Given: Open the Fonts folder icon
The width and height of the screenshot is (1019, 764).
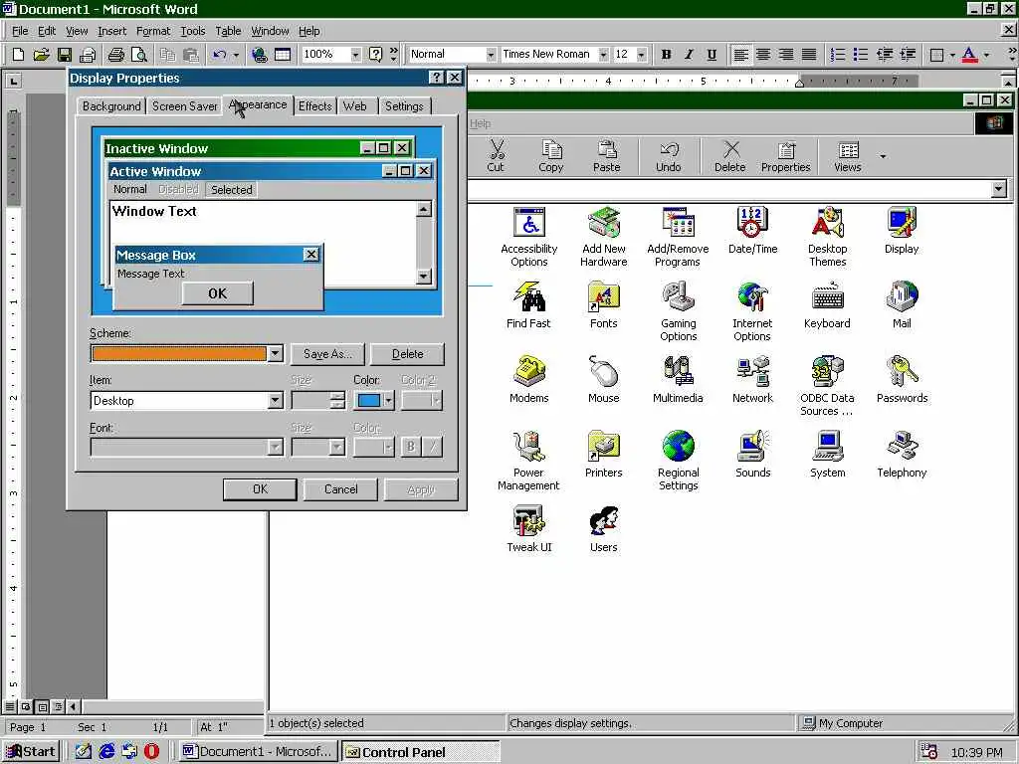Looking at the screenshot, I should pyautogui.click(x=604, y=305).
